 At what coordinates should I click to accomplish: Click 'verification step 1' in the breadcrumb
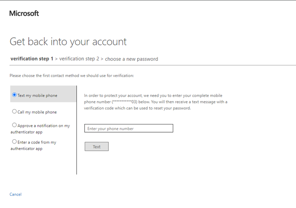(31, 59)
